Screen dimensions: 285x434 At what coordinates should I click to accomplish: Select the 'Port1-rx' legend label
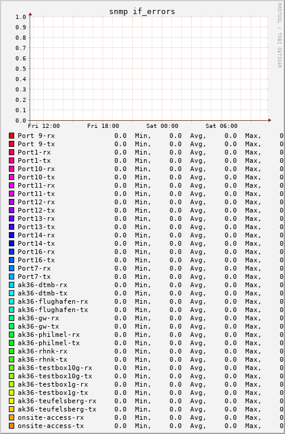[x=34, y=152]
